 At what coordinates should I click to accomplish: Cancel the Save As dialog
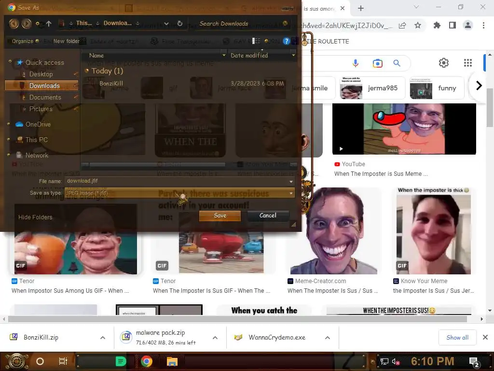click(268, 215)
